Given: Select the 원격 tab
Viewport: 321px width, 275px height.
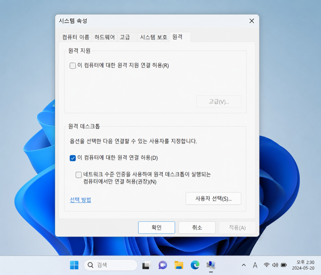Looking at the screenshot, I should pyautogui.click(x=180, y=37).
